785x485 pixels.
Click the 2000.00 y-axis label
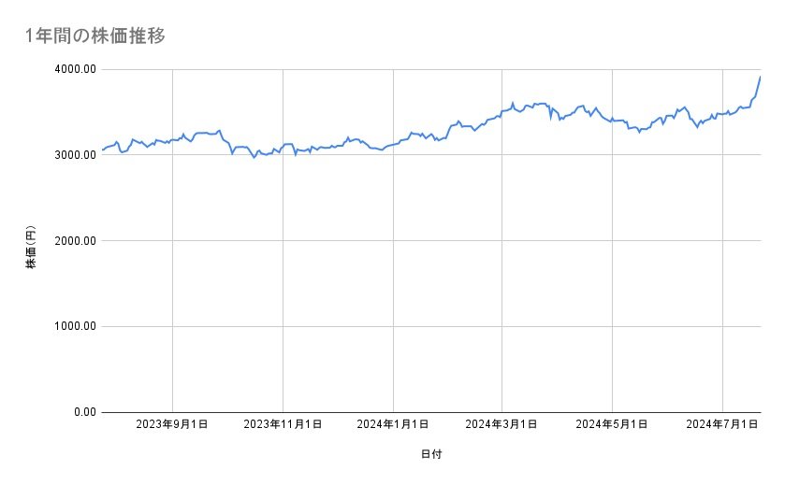click(x=75, y=241)
